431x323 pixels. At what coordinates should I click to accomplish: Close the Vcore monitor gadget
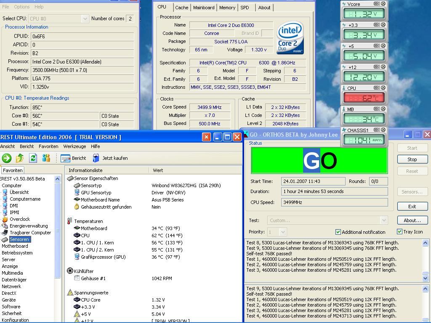[x=383, y=3]
